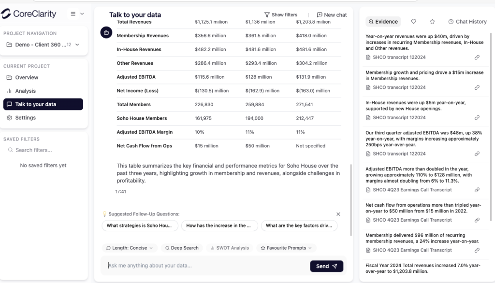Switch to the Evidence tab
The width and height of the screenshot is (495, 283).
coord(383,22)
